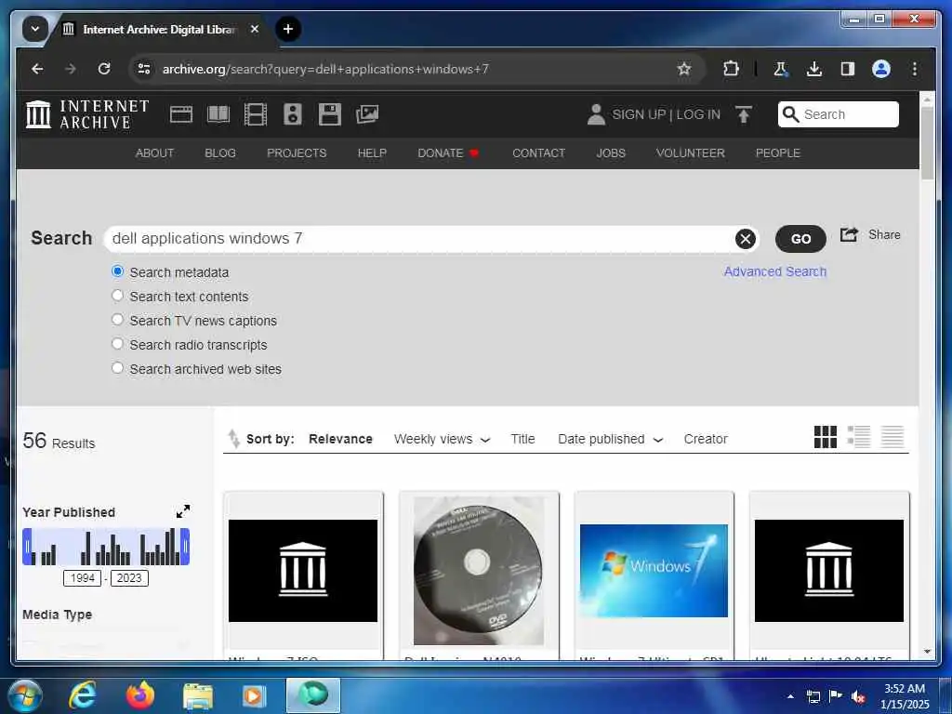The image size is (952, 714).
Task: Open the Web (Wayback) media icon
Action: pos(181,114)
